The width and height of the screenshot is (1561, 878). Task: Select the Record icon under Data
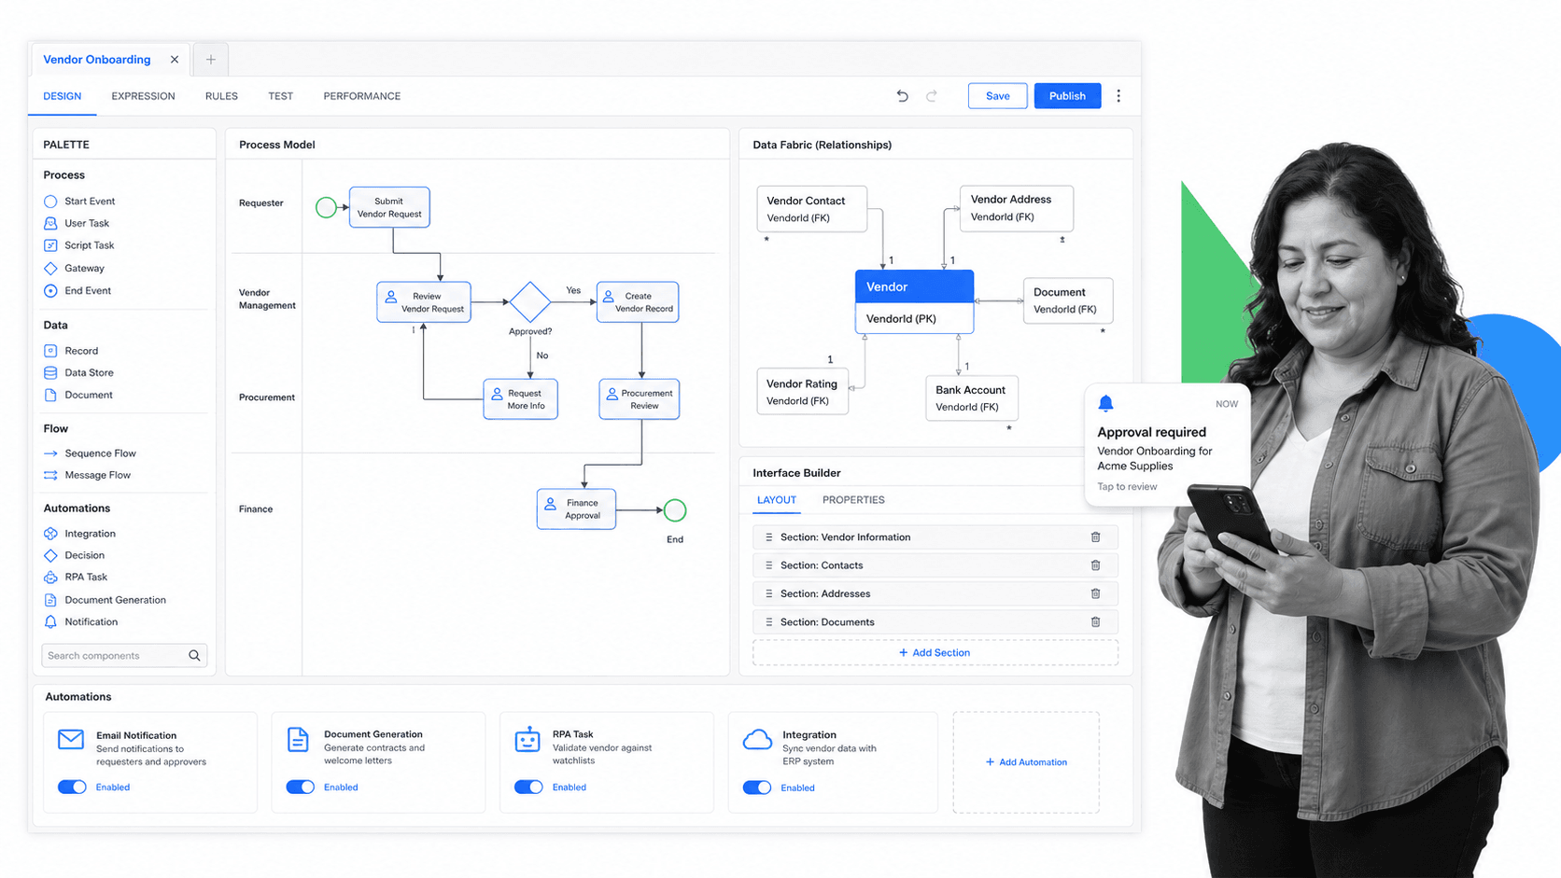(x=50, y=351)
